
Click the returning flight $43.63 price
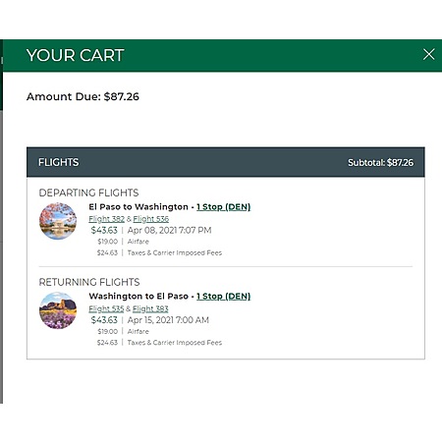[104, 320]
